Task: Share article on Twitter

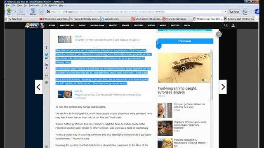Action: coord(47,55)
